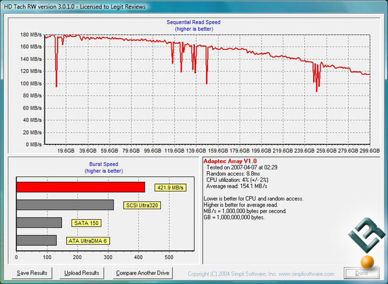Click 'MB/s = 1,000,000 bytes per second' line
This screenshot has width=388, height=284.
coord(245,211)
